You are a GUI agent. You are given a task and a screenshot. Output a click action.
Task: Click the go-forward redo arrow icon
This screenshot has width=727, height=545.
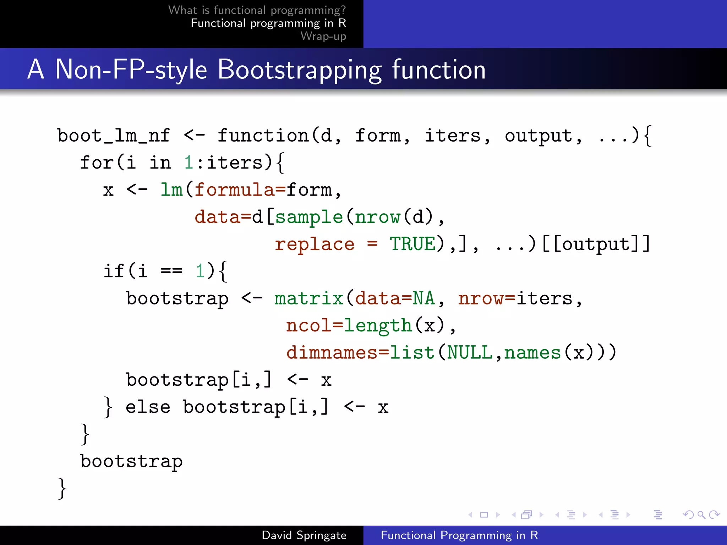pos(714,515)
